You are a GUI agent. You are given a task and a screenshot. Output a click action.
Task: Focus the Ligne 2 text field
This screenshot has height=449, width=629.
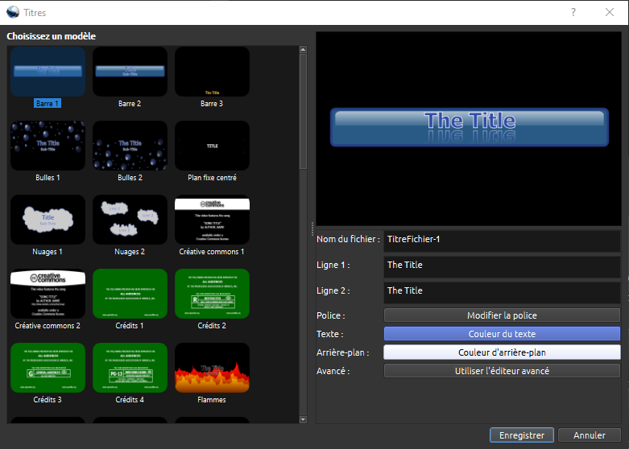coord(502,290)
